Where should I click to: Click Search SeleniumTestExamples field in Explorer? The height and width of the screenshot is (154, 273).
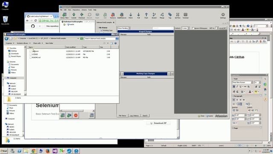click(x=99, y=38)
